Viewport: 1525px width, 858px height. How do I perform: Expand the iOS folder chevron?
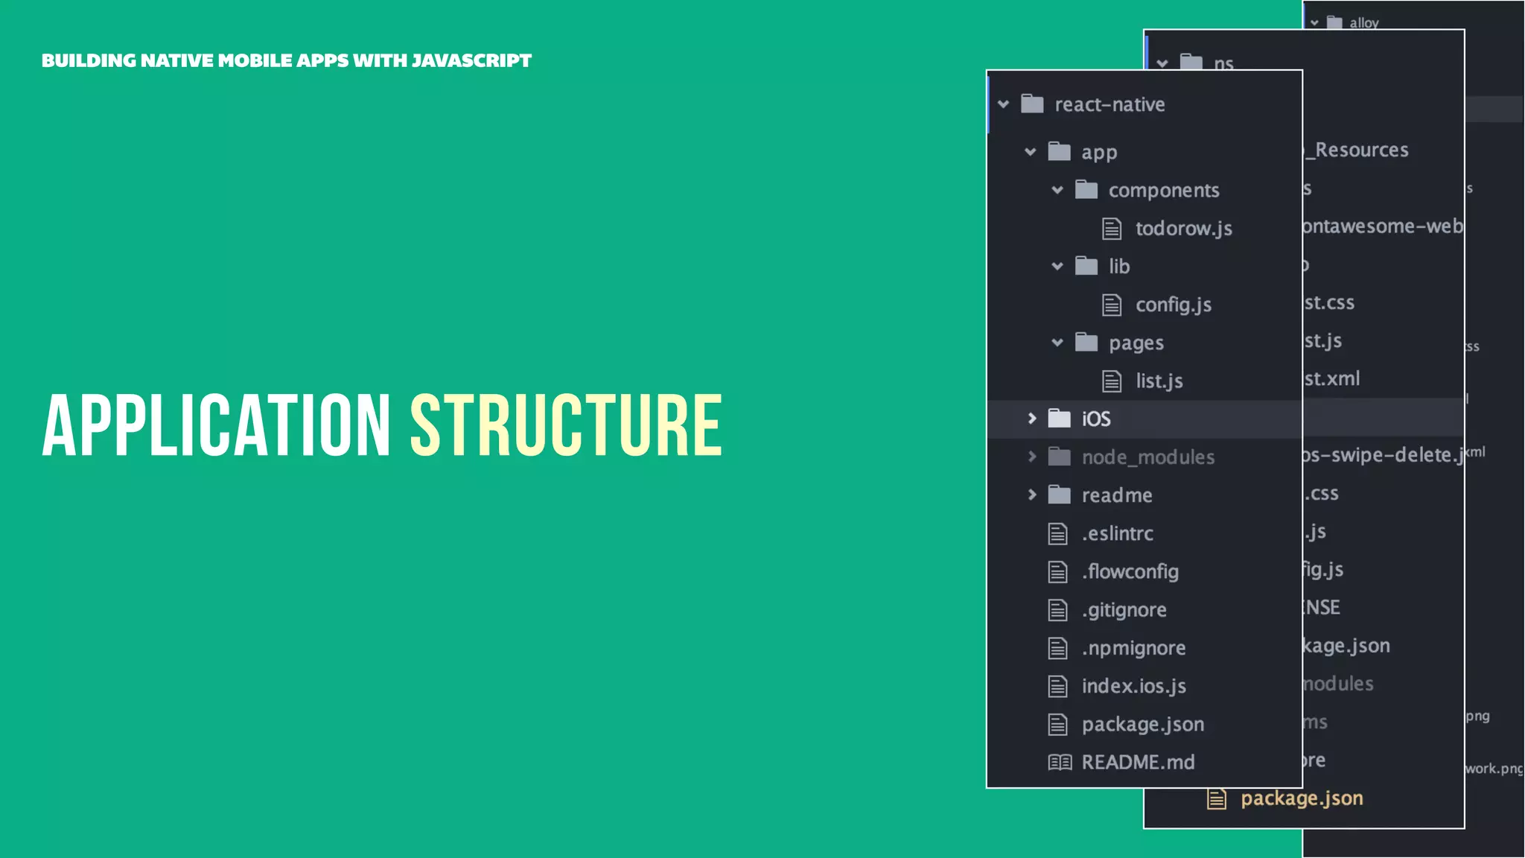coord(1032,419)
